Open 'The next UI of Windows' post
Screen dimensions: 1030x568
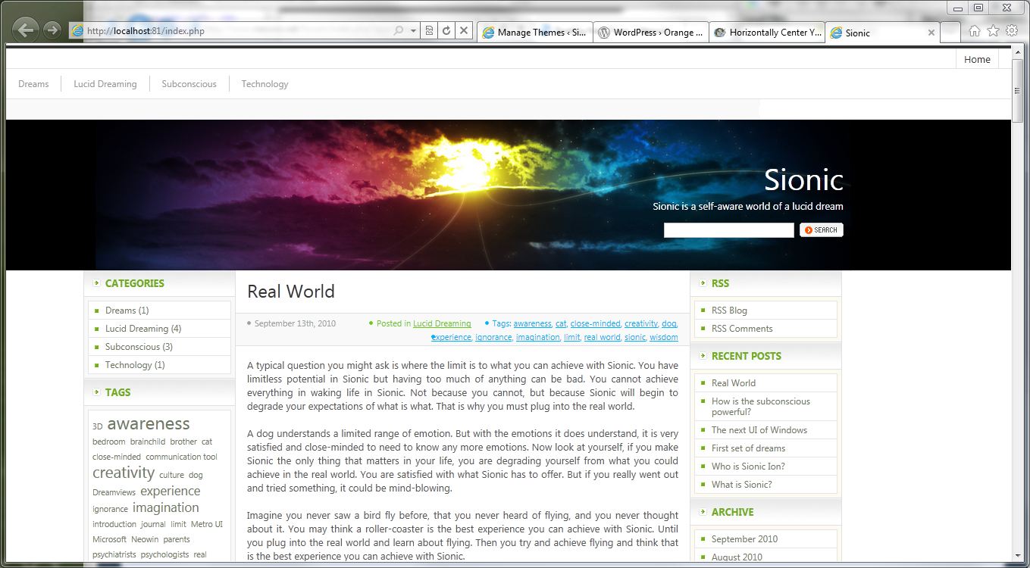point(759,430)
